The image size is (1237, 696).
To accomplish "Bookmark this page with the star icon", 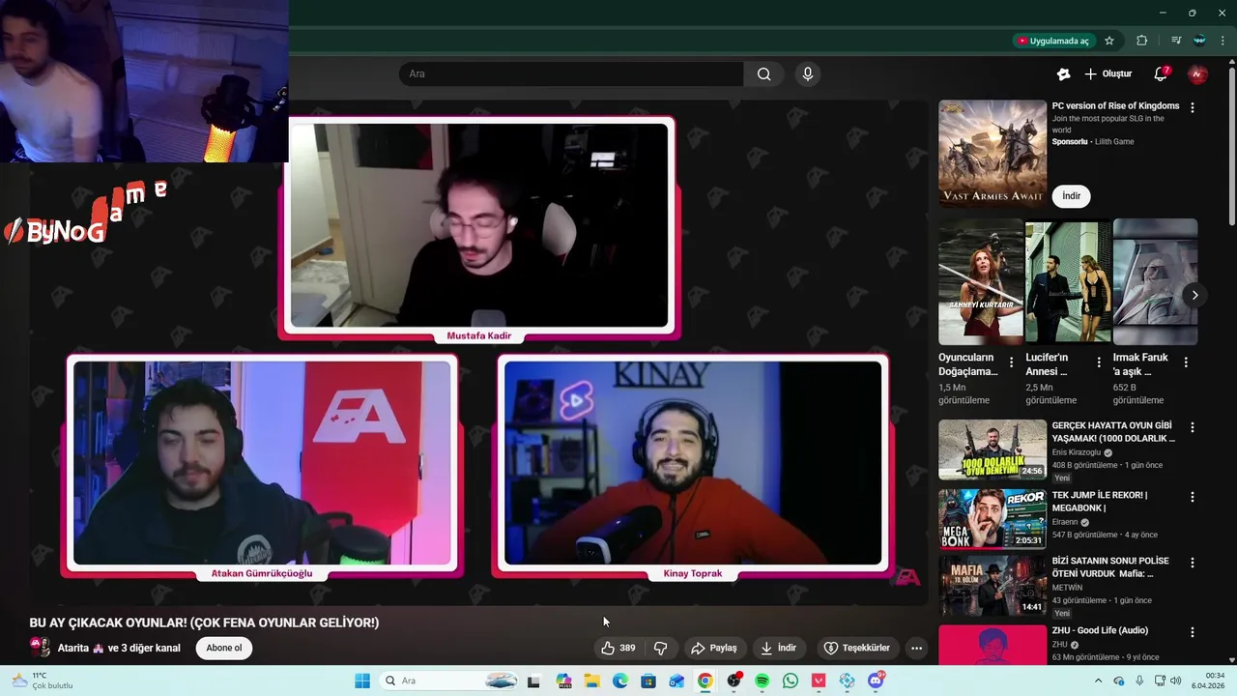I will pyautogui.click(x=1109, y=41).
